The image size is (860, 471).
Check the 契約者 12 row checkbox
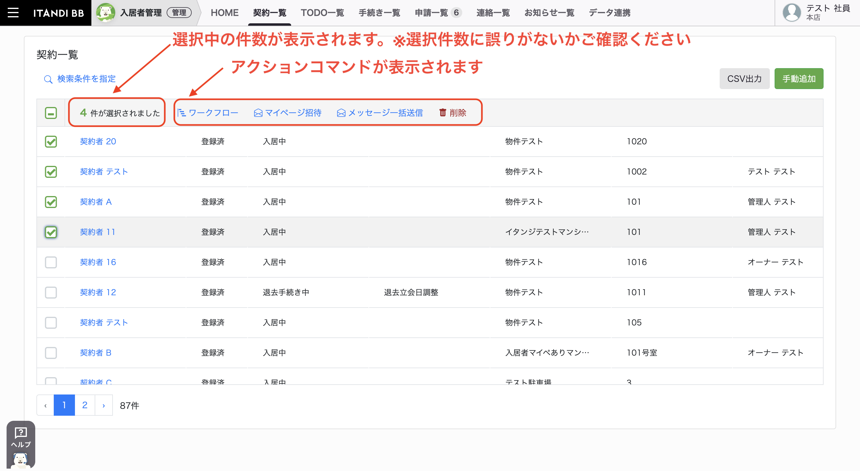pyautogui.click(x=51, y=292)
